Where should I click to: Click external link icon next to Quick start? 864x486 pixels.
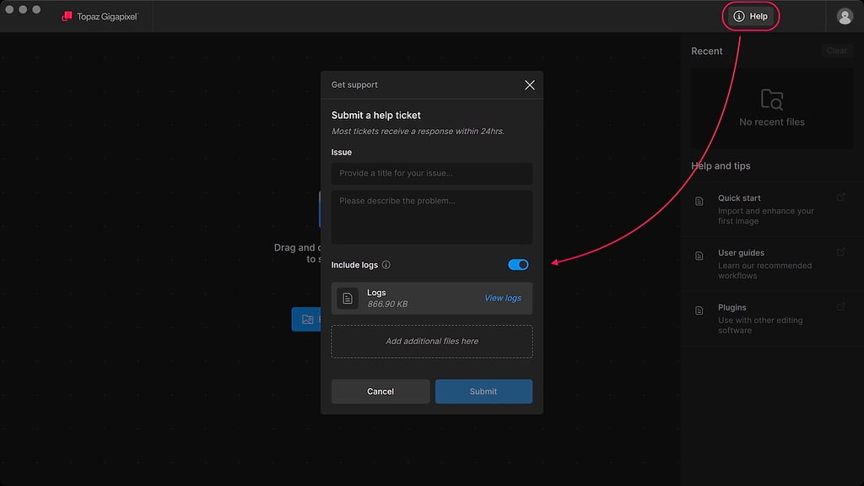840,198
